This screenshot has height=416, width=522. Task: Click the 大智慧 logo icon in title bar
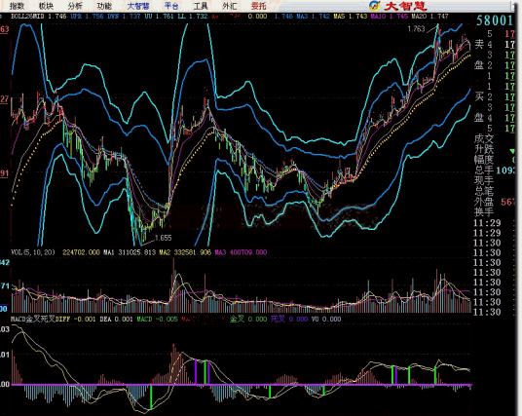[x=375, y=6]
